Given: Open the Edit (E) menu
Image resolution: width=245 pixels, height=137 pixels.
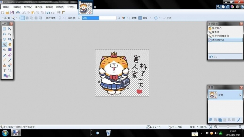Looking at the screenshot, I should [x=17, y=7].
